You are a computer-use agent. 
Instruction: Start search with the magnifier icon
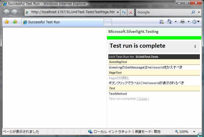[x=193, y=12]
